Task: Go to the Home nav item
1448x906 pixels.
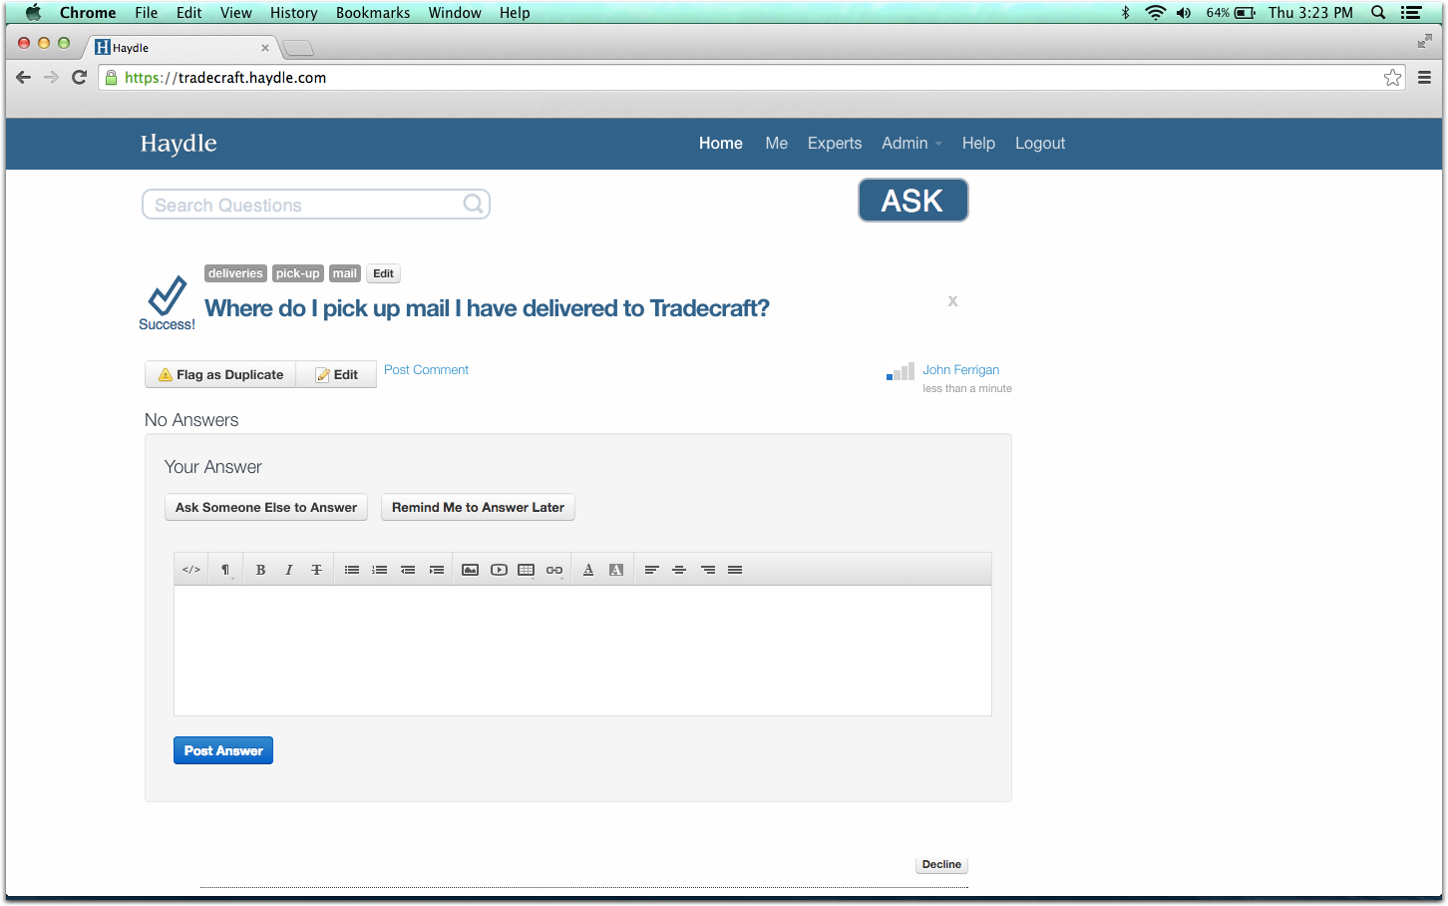Action: coord(720,143)
